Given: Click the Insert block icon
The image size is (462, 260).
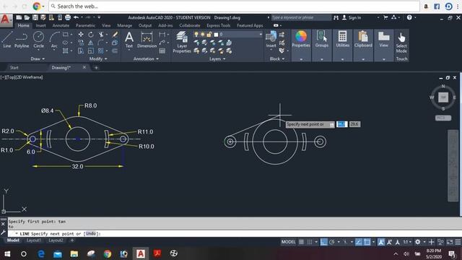Looking at the screenshot, I should click(271, 40).
